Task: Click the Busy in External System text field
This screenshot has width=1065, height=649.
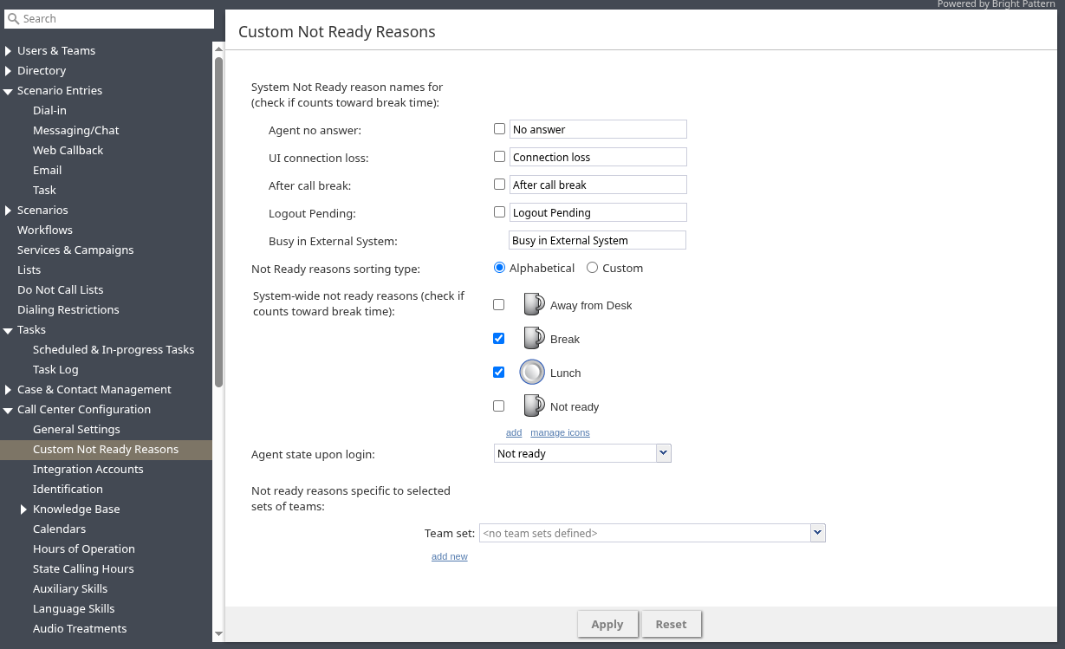Action: point(597,240)
